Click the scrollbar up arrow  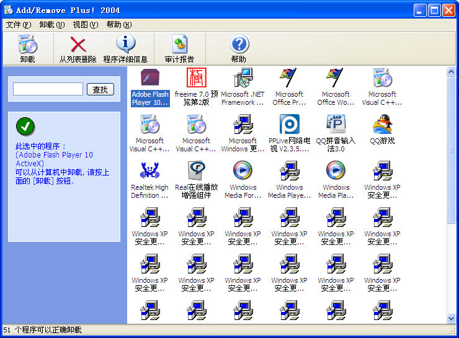pos(451,72)
